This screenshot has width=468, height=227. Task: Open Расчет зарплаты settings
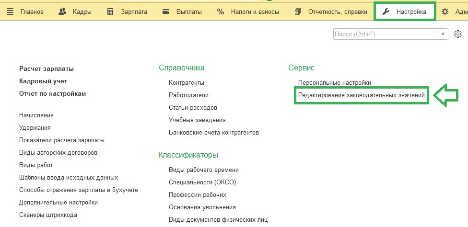[47, 69]
